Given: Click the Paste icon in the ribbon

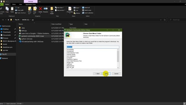Looking at the screenshot, I should [12, 10].
